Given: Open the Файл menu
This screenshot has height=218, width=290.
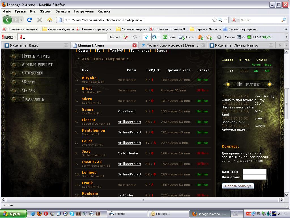Looking at the screenshot, I should [7, 11].
